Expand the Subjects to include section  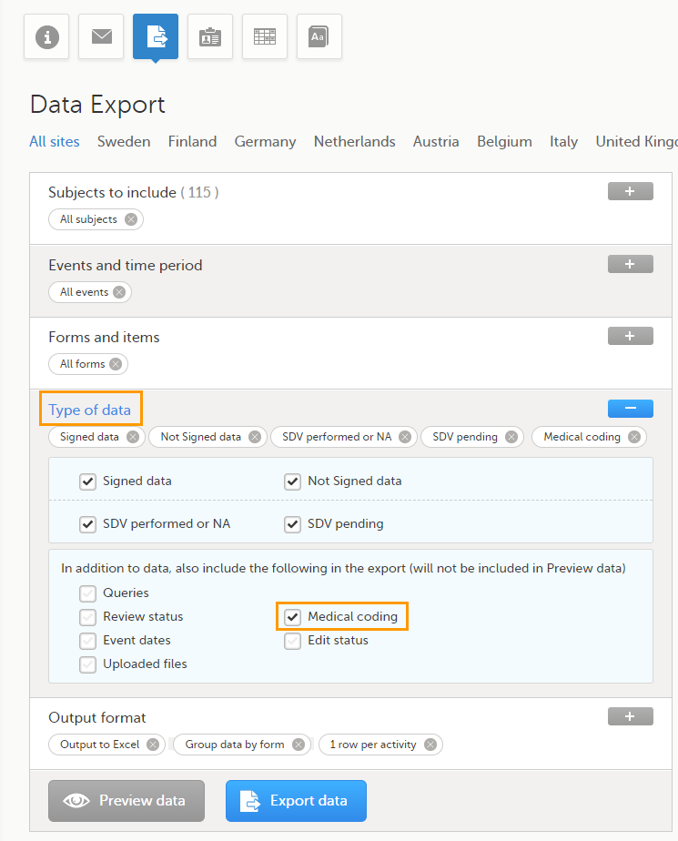pos(630,191)
